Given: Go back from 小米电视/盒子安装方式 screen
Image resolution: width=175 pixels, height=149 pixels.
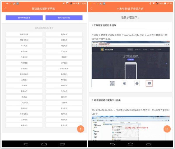Looking at the screenshot, I should pos(91,9).
